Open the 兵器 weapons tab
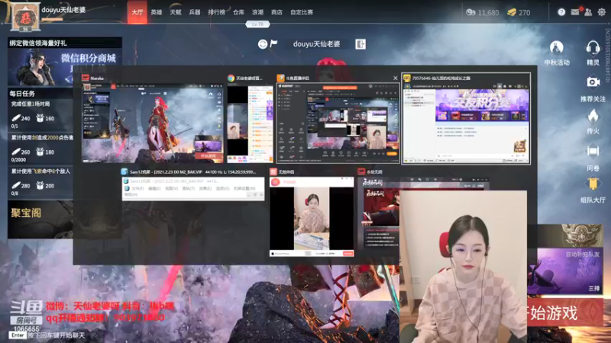The width and height of the screenshot is (611, 343). pos(195,12)
